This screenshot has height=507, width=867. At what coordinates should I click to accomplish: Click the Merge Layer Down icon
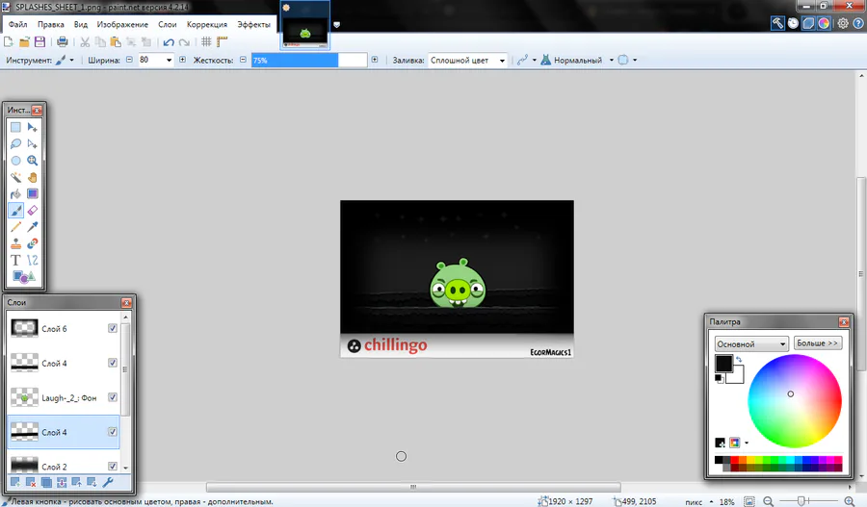click(62, 482)
